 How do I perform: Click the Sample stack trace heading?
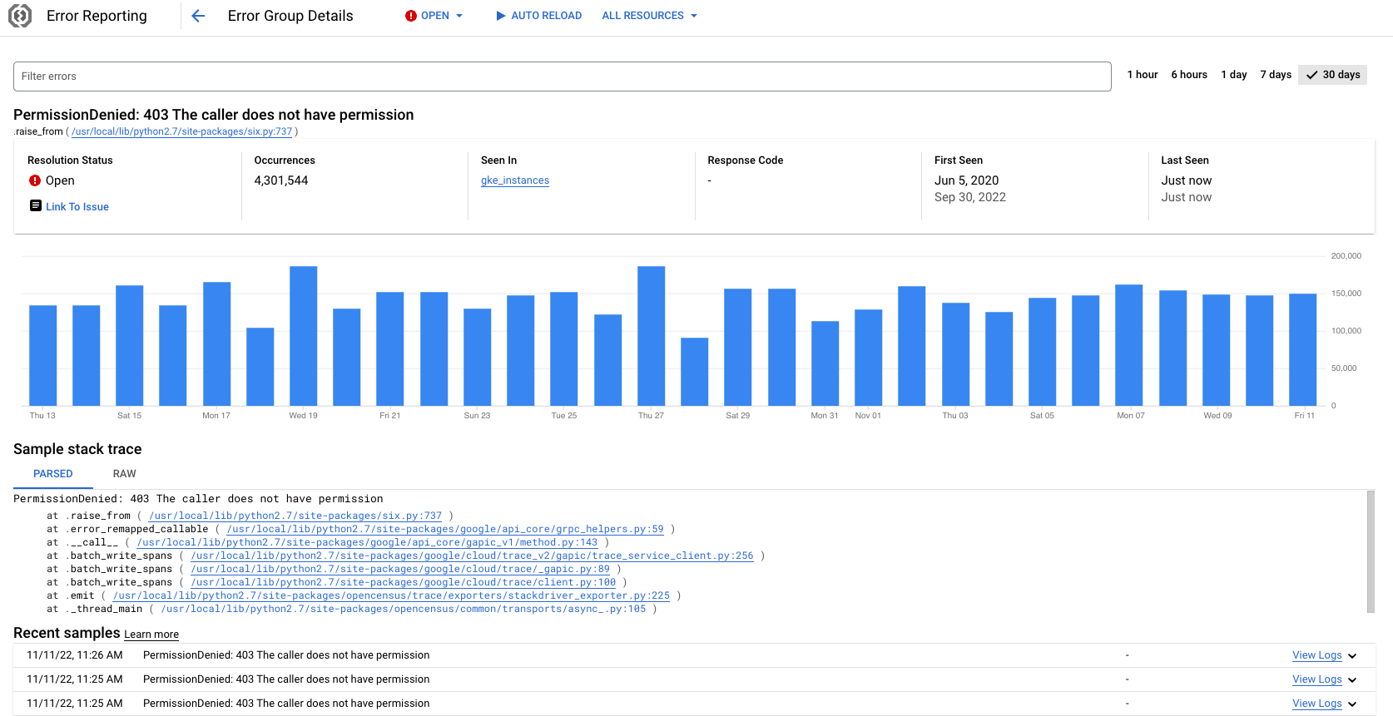(77, 449)
